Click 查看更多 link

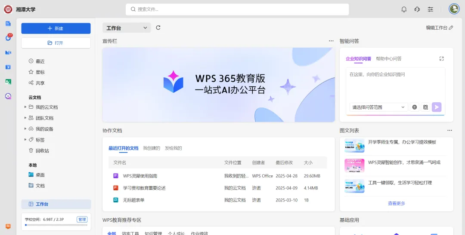point(397,203)
